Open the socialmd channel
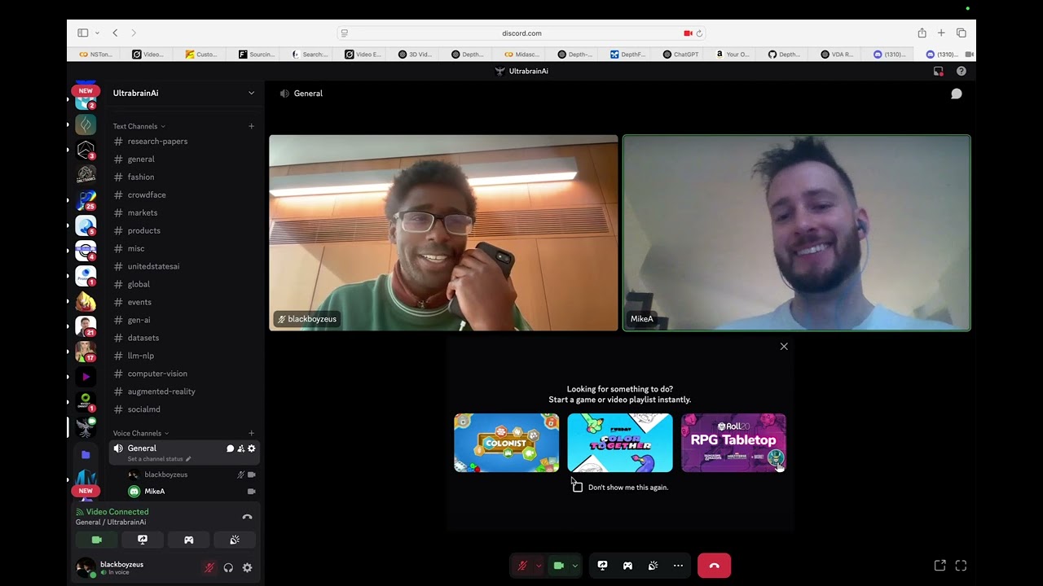This screenshot has height=586, width=1043. point(183,409)
